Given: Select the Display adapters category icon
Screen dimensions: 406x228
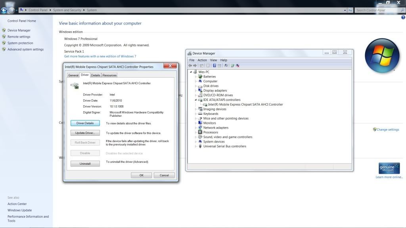Looking at the screenshot, I should pyautogui.click(x=200, y=91).
